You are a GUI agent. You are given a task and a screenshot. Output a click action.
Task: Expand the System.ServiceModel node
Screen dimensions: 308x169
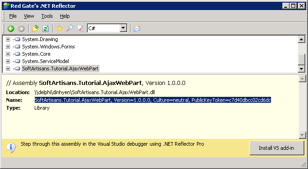[x=8, y=62]
